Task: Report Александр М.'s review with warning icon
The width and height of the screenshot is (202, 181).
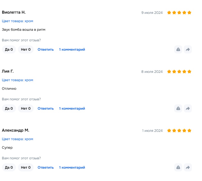Action: (x=178, y=167)
